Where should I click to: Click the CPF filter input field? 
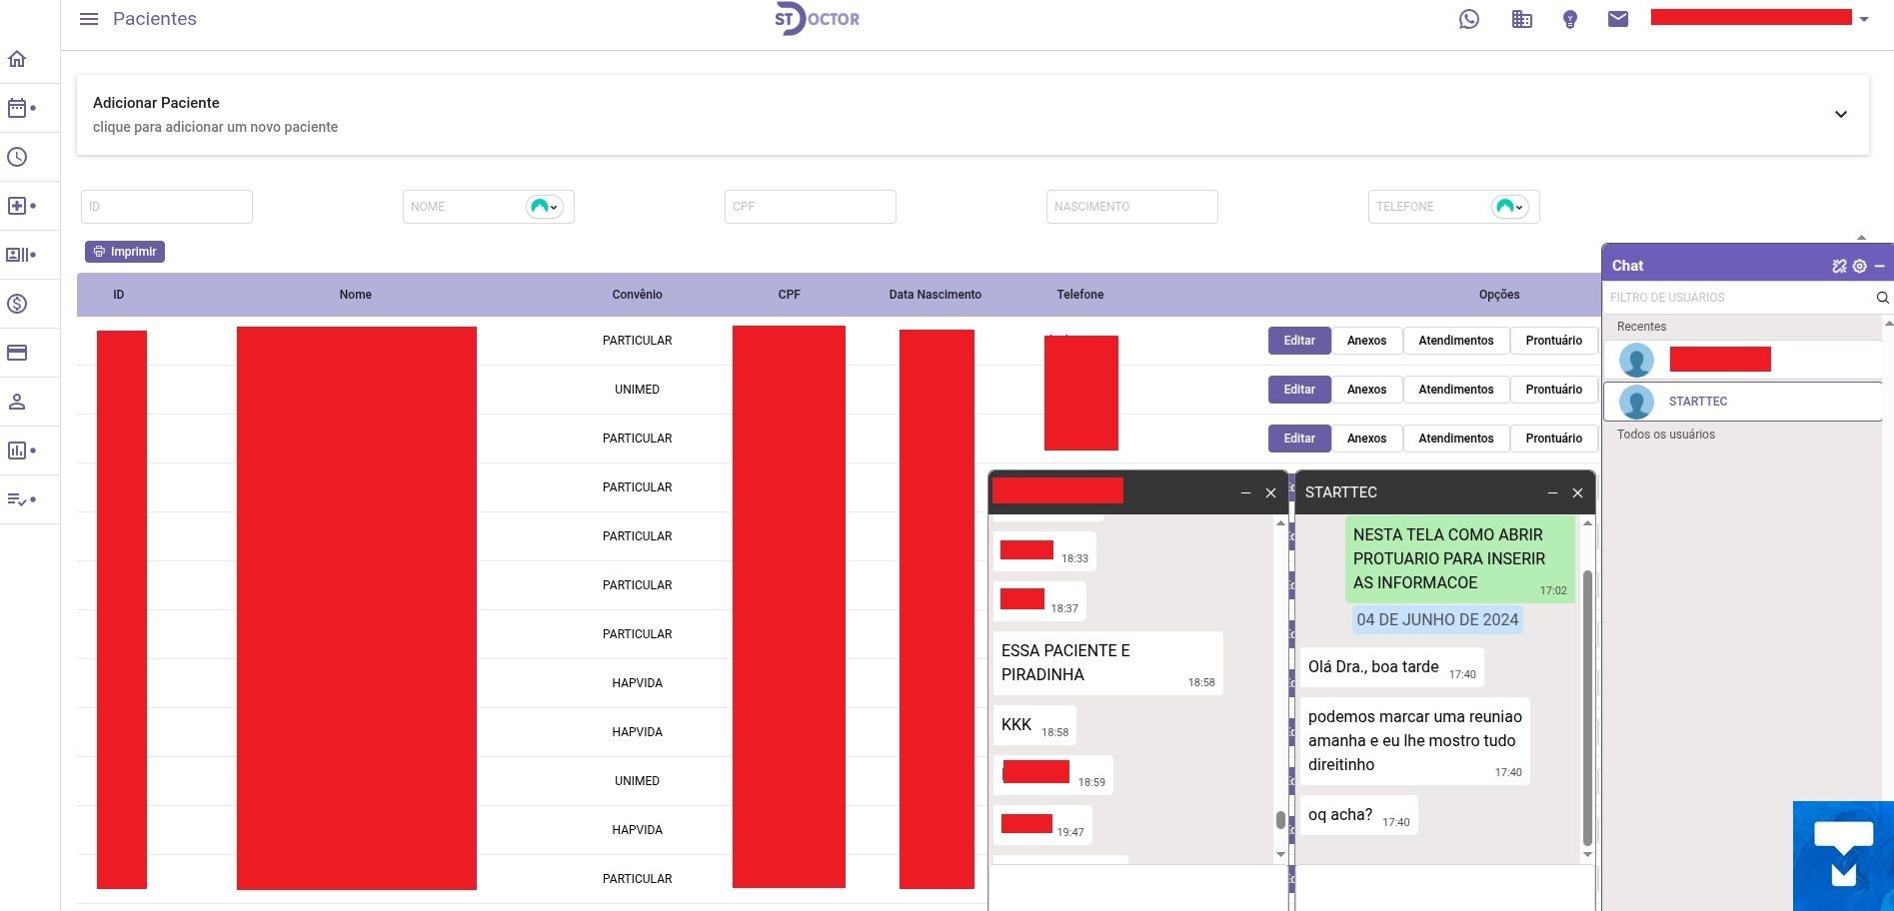pyautogui.click(x=810, y=207)
